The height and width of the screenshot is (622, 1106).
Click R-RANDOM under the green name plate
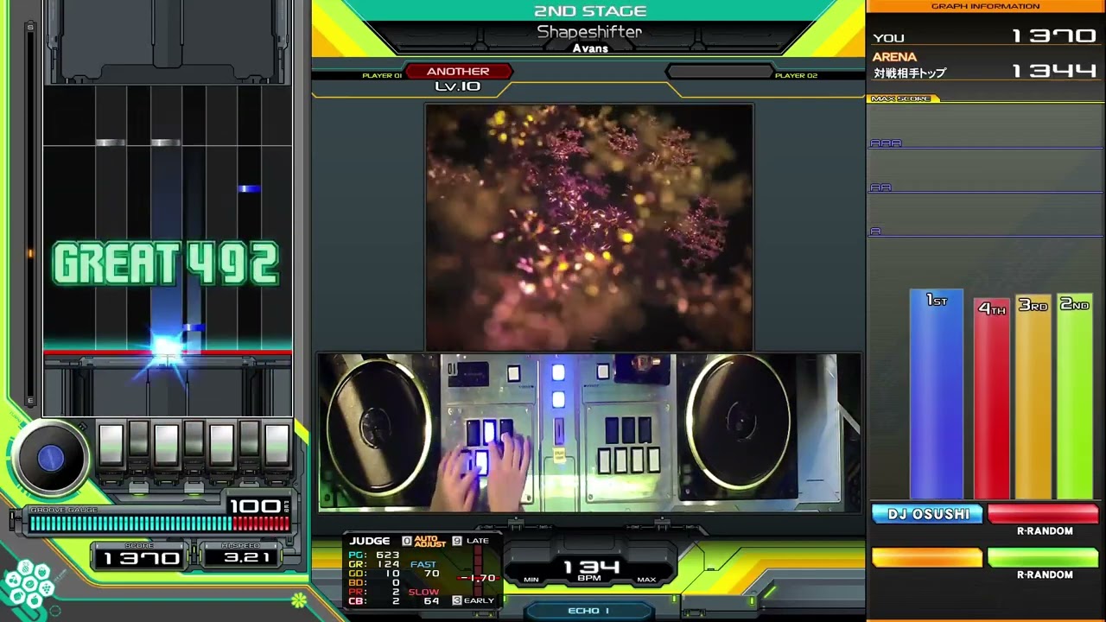pyautogui.click(x=1044, y=574)
